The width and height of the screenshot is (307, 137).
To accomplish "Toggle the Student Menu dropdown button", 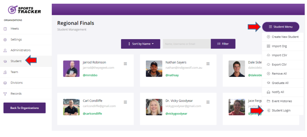I will [x=281, y=27].
